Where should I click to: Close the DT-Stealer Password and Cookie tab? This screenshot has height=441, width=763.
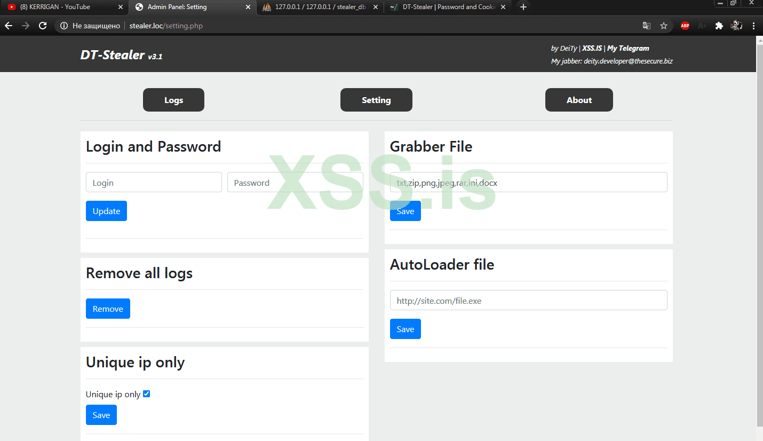[503, 7]
